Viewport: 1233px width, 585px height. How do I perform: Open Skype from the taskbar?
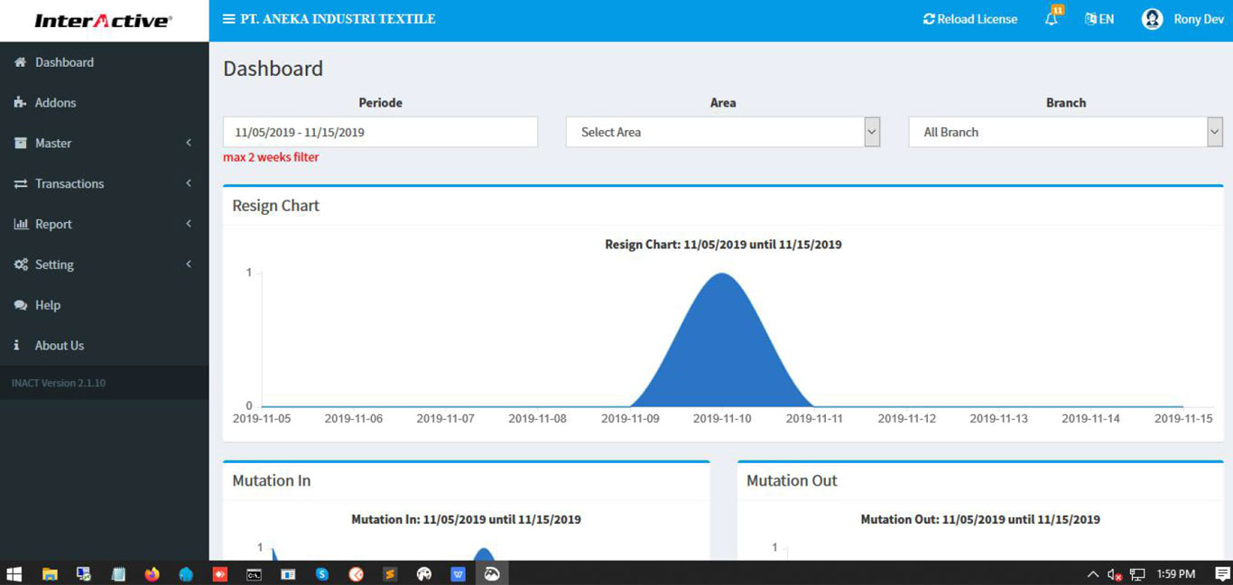[x=322, y=574]
